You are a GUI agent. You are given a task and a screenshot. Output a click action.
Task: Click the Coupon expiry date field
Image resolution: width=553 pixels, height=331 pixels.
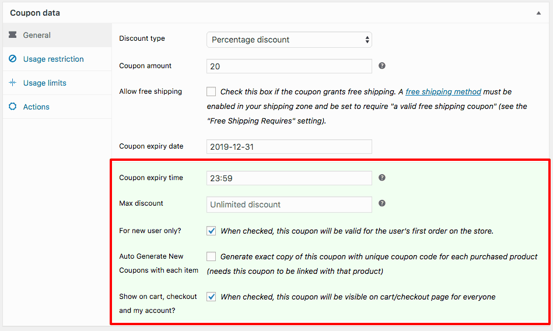(x=289, y=147)
